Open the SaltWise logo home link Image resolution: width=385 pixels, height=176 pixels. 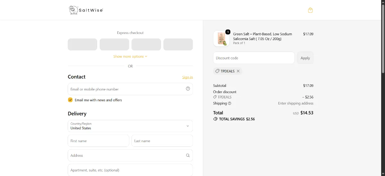pyautogui.click(x=86, y=10)
